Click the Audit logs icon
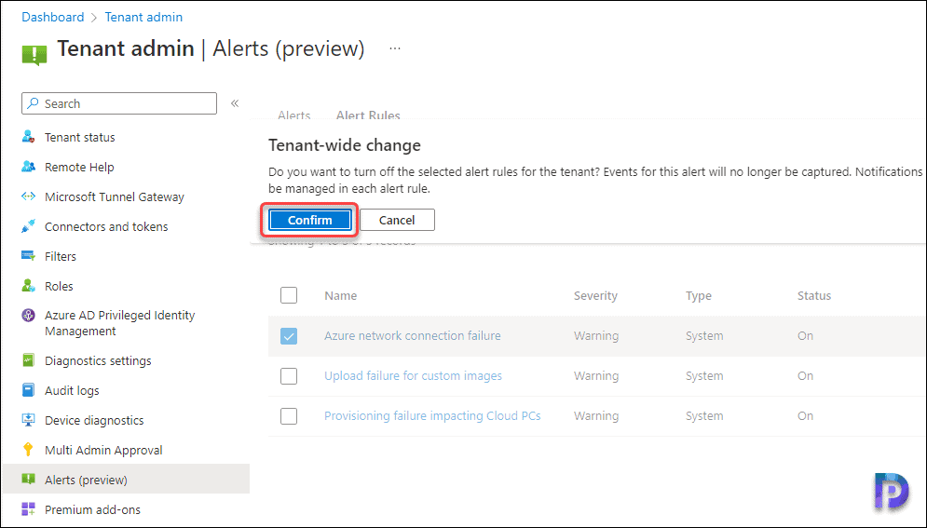Screen dimensions: 927x528 (x=28, y=390)
